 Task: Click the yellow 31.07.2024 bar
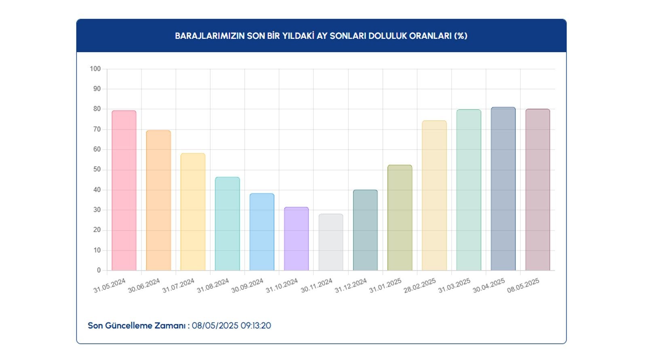click(193, 212)
